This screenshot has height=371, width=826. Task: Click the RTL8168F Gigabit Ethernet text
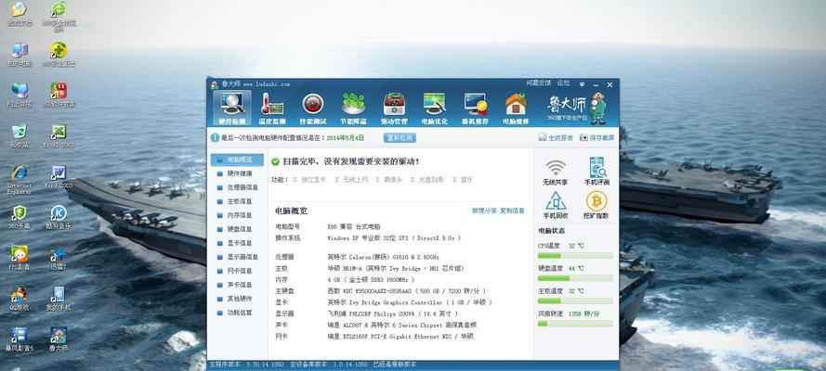(x=400, y=336)
